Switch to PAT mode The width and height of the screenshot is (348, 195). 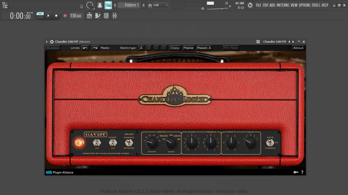pyautogui.click(x=40, y=14)
